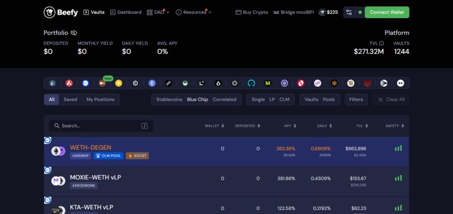Screen dimensions: 453x214
Task: Expand the DAO dropdown menu
Action: [x=158, y=12]
